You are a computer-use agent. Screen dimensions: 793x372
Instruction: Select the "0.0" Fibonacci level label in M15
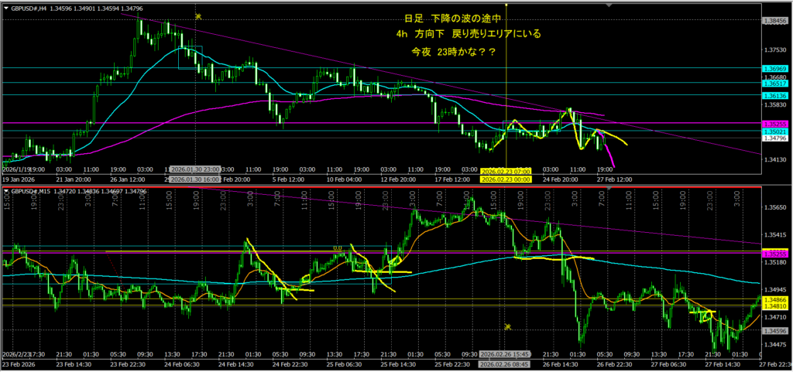pyautogui.click(x=338, y=249)
